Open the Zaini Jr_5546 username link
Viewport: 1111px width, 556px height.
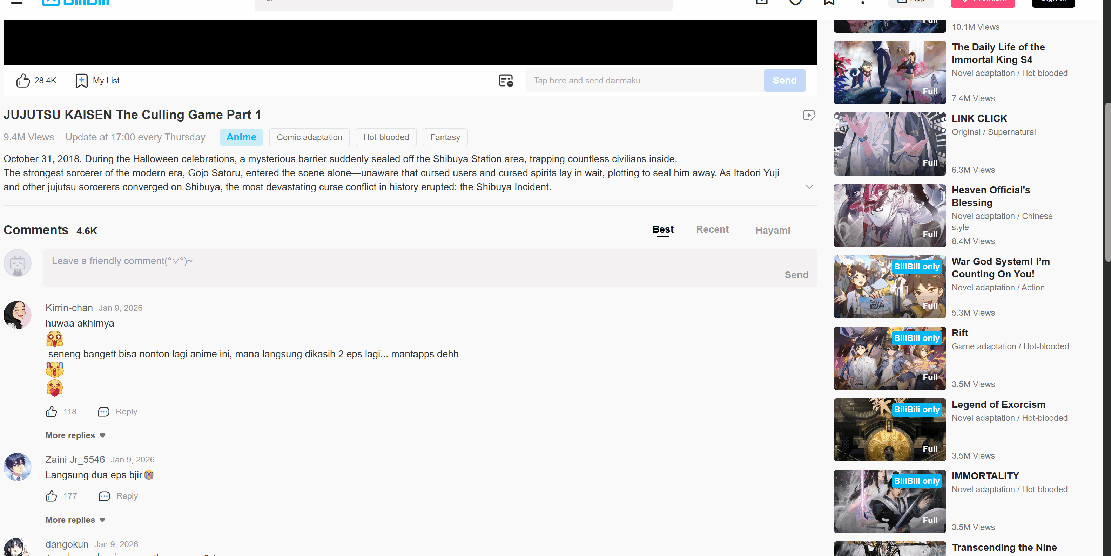[75, 459]
